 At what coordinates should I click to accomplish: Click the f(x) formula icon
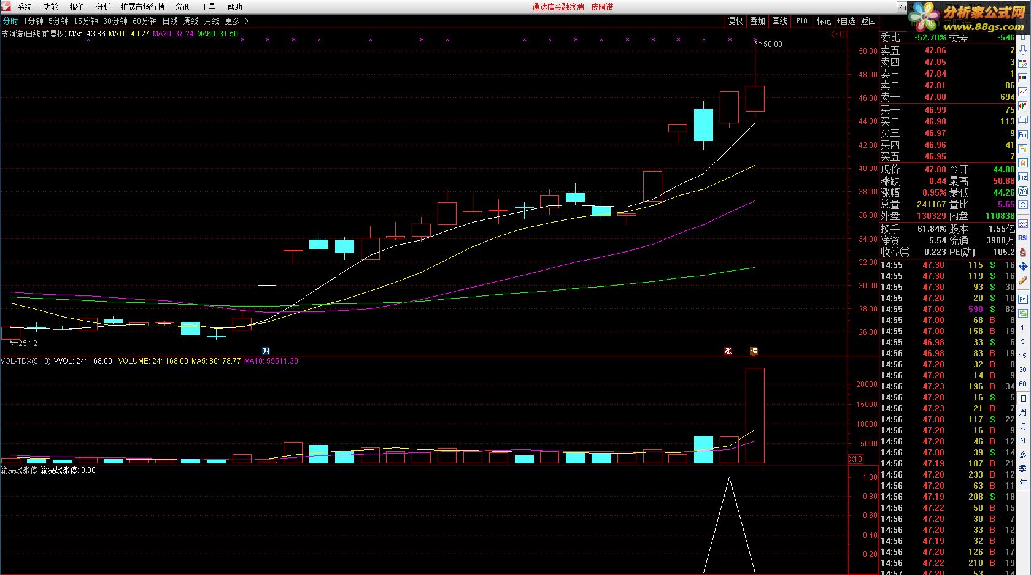(1023, 191)
